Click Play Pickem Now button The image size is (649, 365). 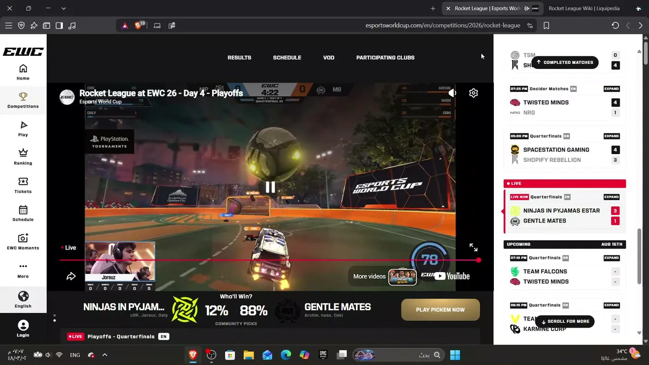pyautogui.click(x=440, y=310)
